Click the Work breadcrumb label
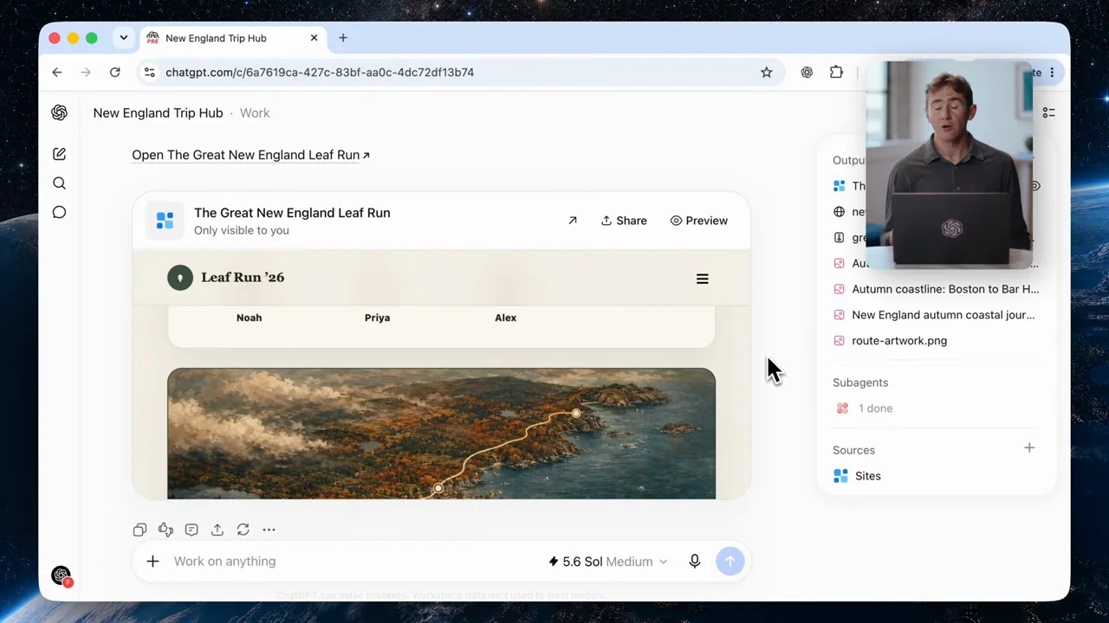Viewport: 1109px width, 623px height. click(255, 112)
